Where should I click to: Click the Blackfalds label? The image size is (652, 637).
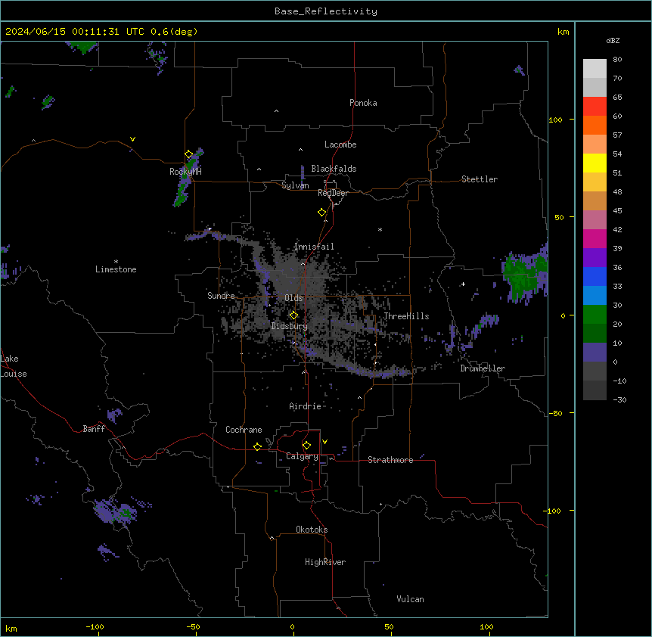click(x=334, y=169)
